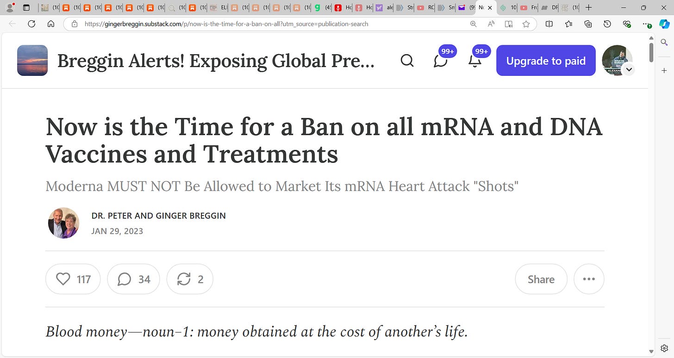This screenshot has width=674, height=358.
Task: Click the back arrow in browser toolbar
Action: click(x=12, y=24)
